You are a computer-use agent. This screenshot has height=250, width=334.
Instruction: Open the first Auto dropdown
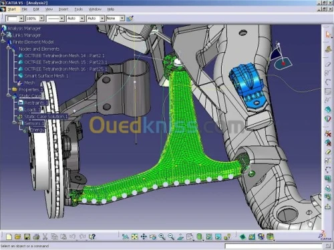[82, 19]
